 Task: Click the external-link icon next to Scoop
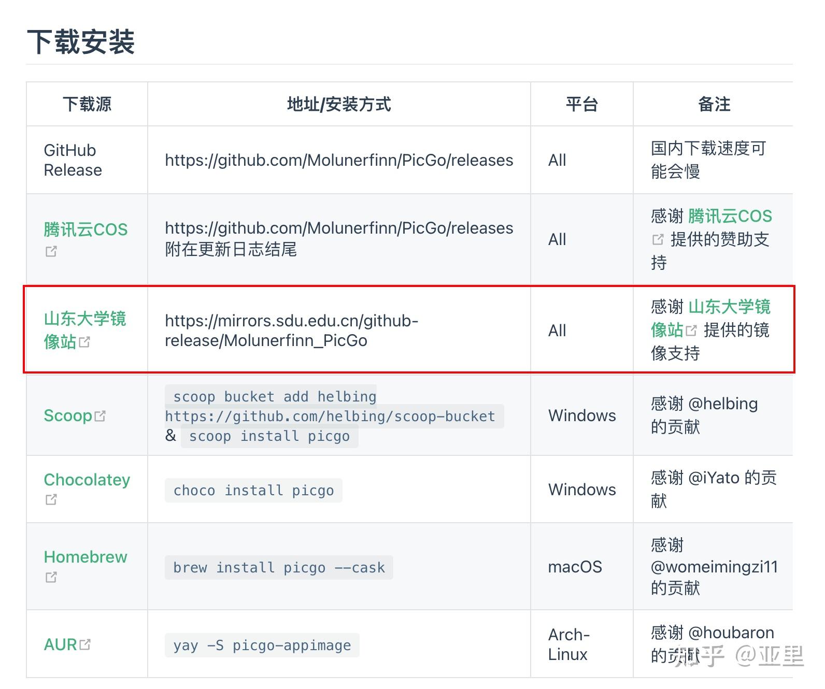tap(100, 415)
